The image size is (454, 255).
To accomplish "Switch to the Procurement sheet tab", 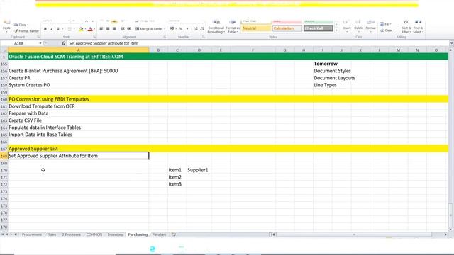I will tap(32, 234).
